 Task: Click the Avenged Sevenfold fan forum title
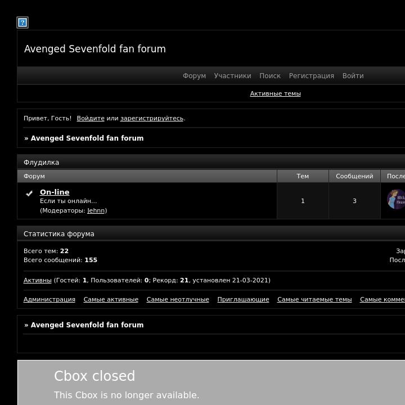click(x=95, y=49)
